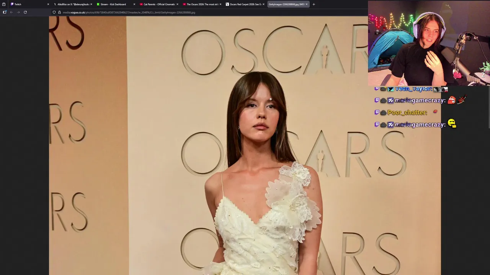
Task: Close the Kick Dashboard tab
Action: [134, 4]
